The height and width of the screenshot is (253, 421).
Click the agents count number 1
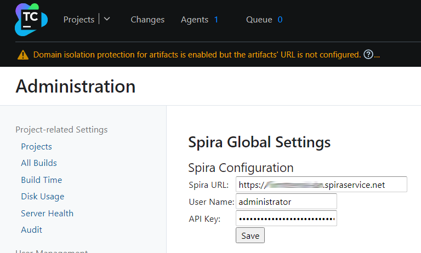tap(216, 20)
